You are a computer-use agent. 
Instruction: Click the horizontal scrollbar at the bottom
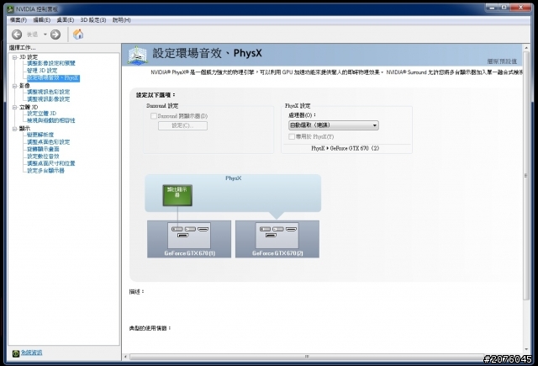coord(306,357)
